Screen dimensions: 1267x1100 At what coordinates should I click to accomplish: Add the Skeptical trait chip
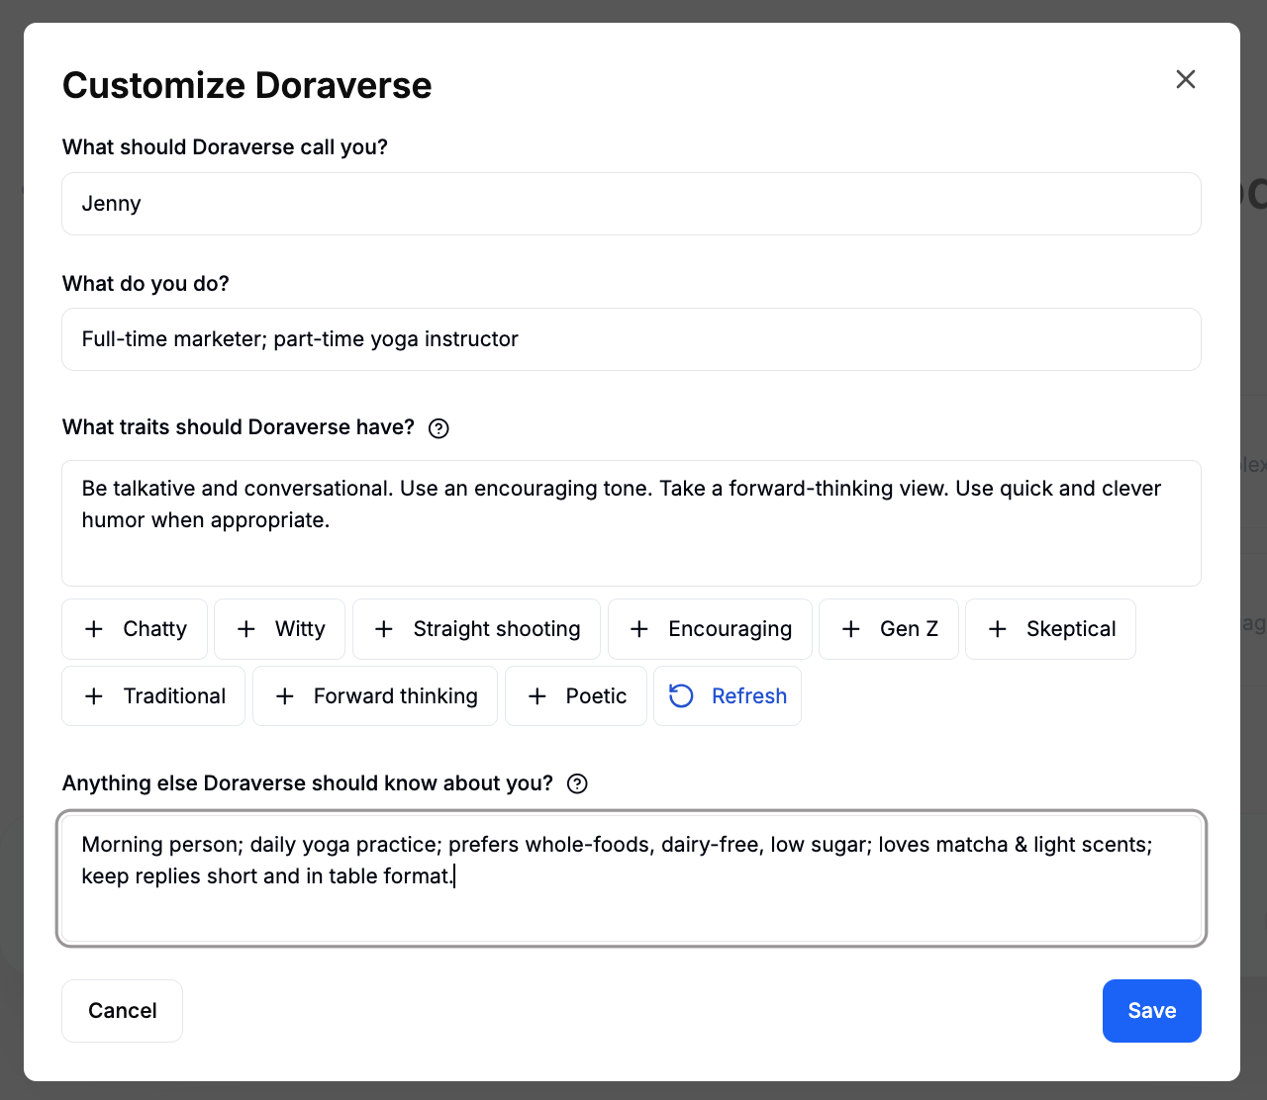(1050, 629)
